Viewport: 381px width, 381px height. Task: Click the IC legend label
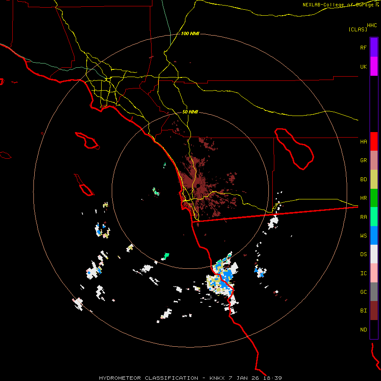363,273
